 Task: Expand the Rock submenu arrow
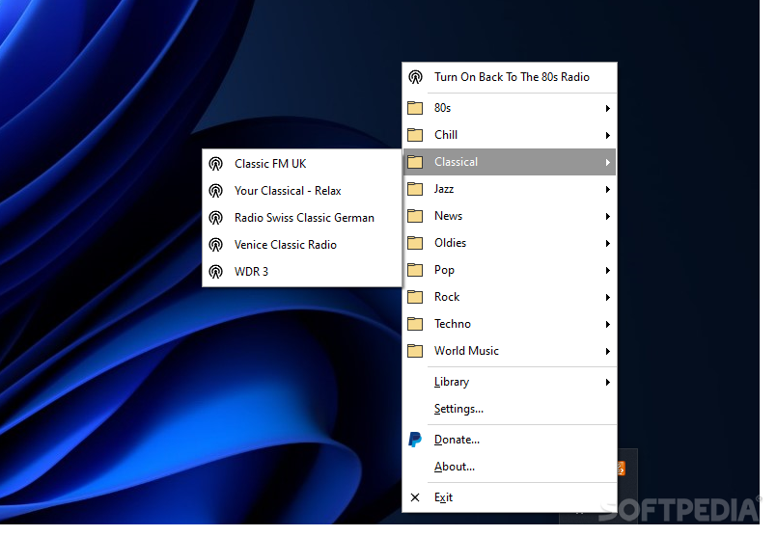[607, 298]
